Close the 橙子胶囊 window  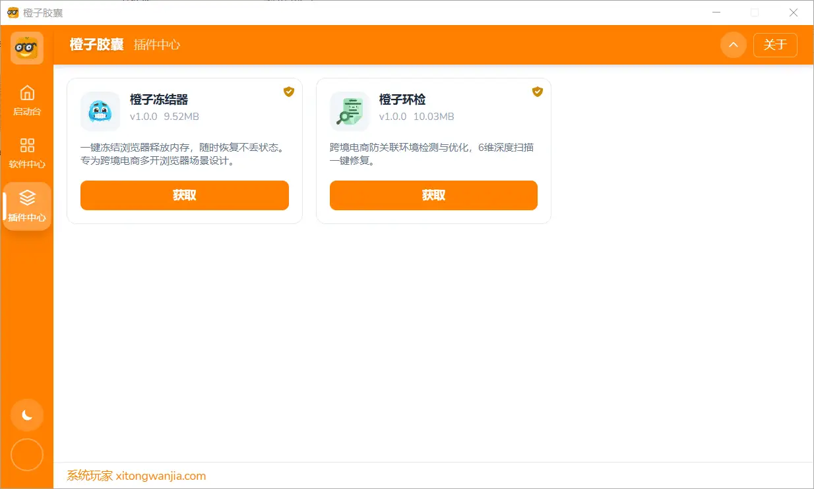pos(794,13)
